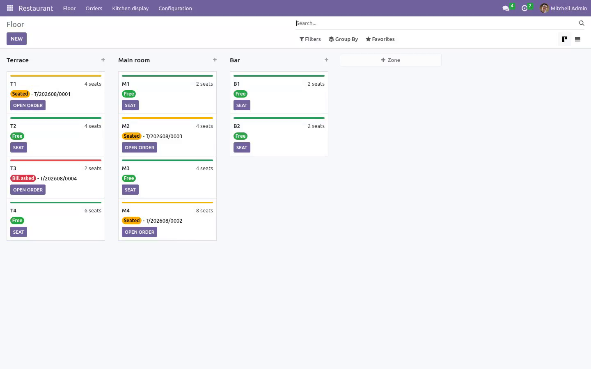Click the Restaurant app title
The height and width of the screenshot is (369, 591).
coord(36,8)
